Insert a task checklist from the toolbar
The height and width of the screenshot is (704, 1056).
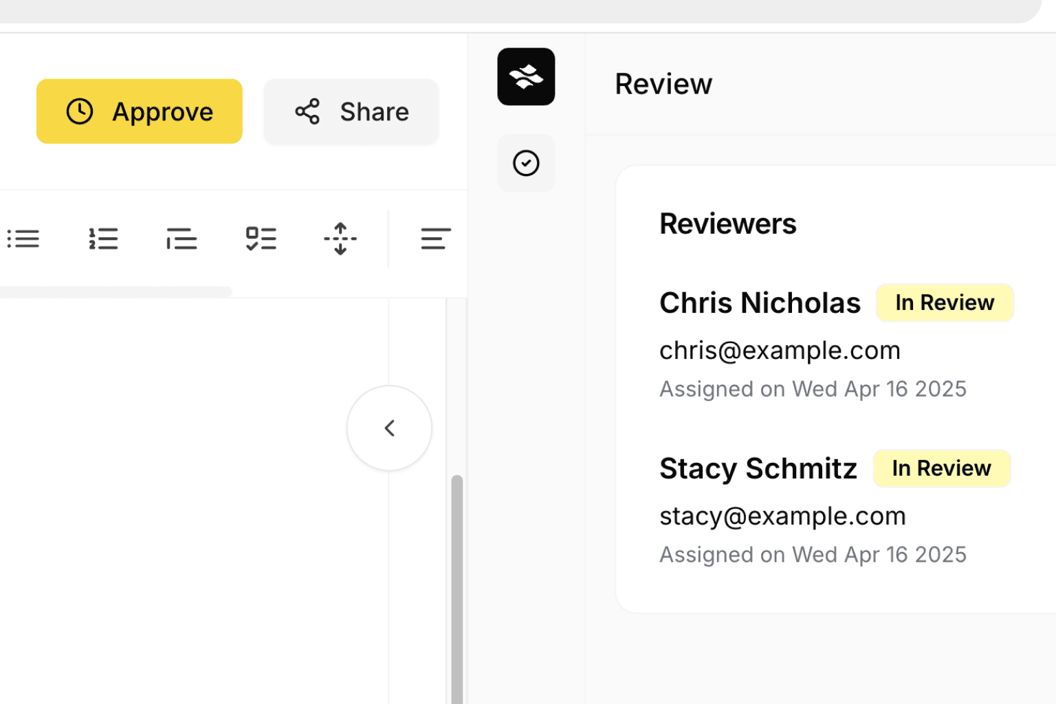pyautogui.click(x=261, y=239)
